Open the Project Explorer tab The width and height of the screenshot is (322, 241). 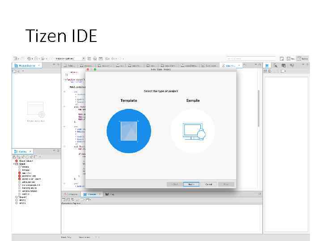pos(27,66)
